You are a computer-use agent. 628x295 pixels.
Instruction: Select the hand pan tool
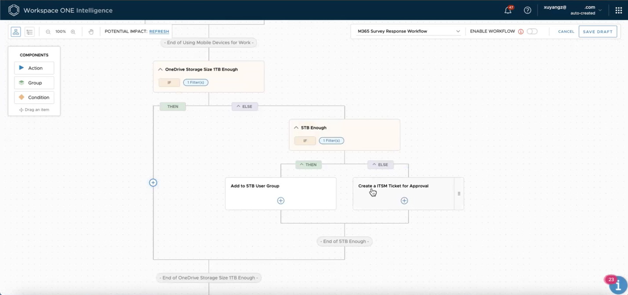(91, 32)
